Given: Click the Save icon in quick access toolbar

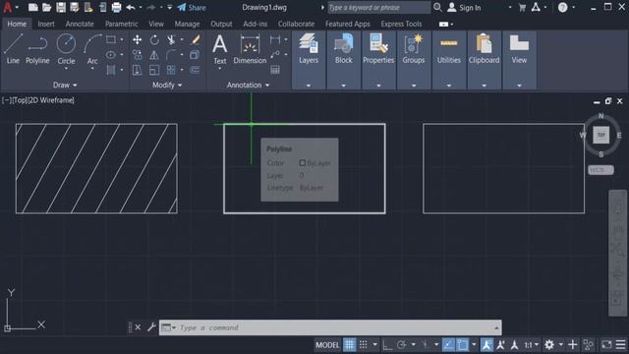Looking at the screenshot, I should (61, 7).
